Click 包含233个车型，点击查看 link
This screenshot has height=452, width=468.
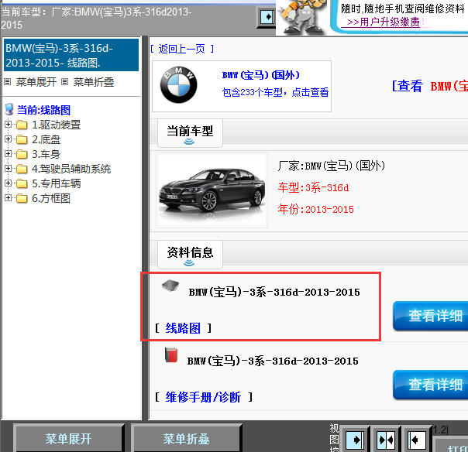275,92
